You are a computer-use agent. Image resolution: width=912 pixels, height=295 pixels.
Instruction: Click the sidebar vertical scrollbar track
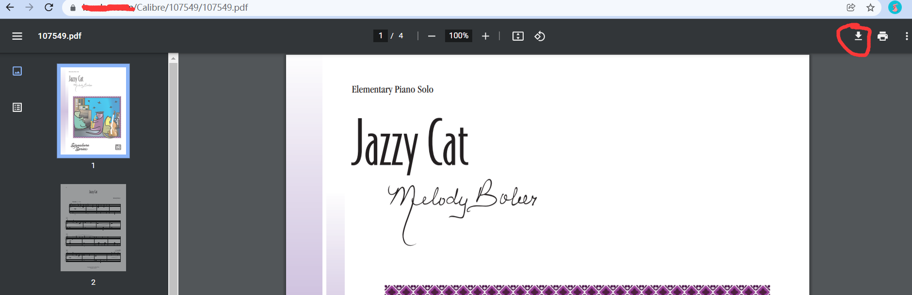pos(173,179)
